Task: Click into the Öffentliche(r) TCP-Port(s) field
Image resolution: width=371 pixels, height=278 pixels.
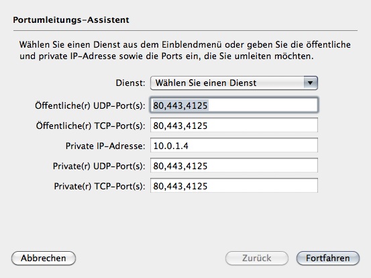Action: point(234,126)
